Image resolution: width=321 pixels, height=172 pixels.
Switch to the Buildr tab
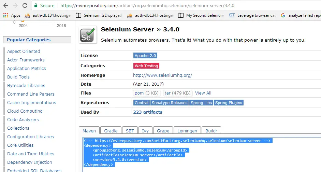coord(211,131)
